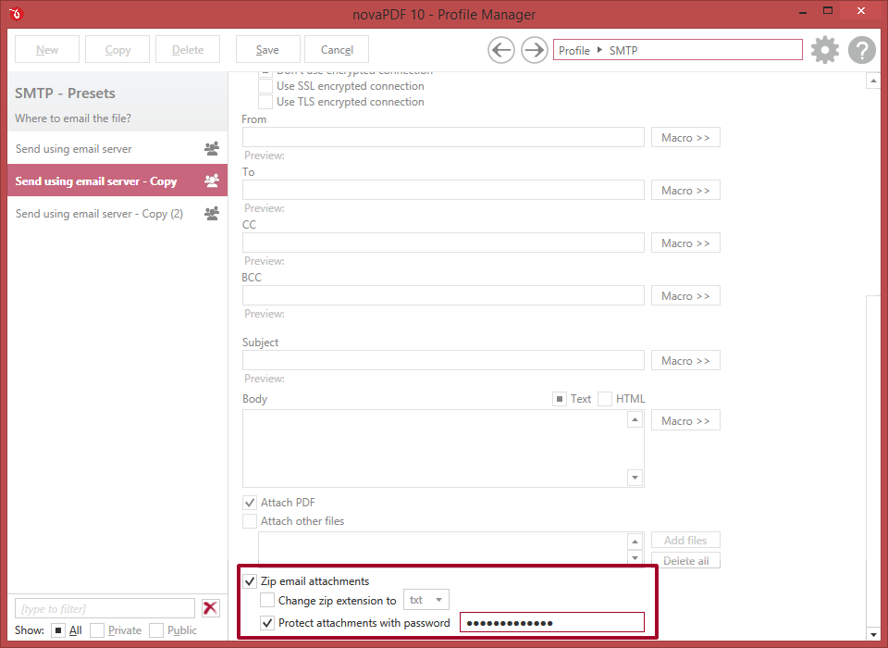Open help with the question mark icon
The height and width of the screenshot is (648, 888).
[862, 51]
